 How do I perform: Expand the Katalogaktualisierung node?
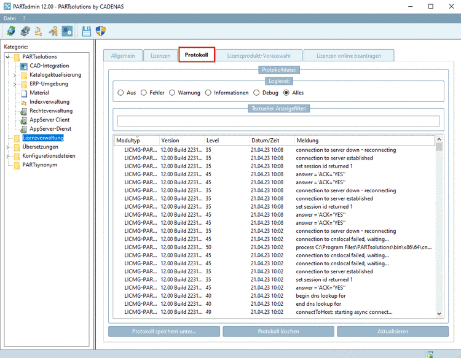click(15, 75)
